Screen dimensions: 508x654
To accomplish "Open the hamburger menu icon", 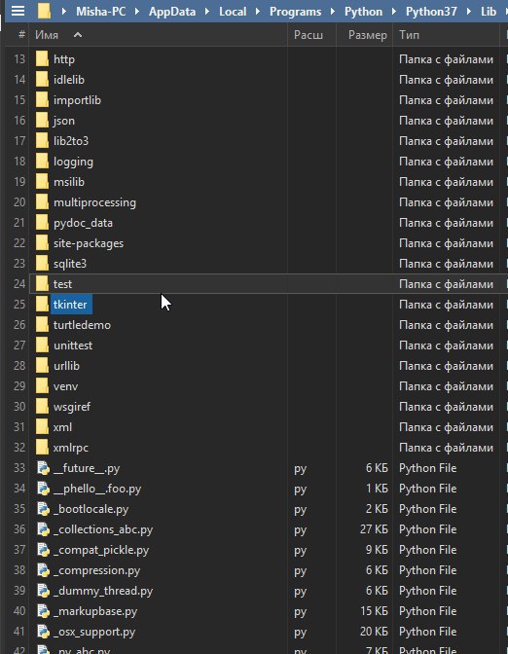I will click(x=18, y=11).
